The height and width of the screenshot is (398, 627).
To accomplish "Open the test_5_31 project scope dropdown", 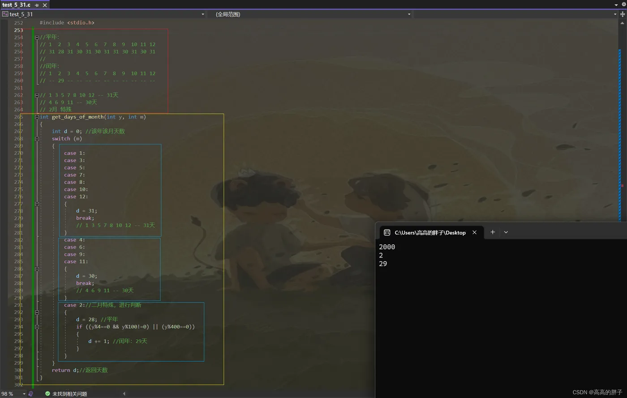I will pyautogui.click(x=203, y=14).
